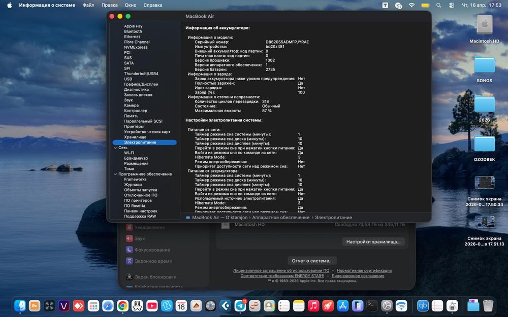
Task: Open Соответствие требованиям ENERGY STAR link
Action: [x=282, y=276]
